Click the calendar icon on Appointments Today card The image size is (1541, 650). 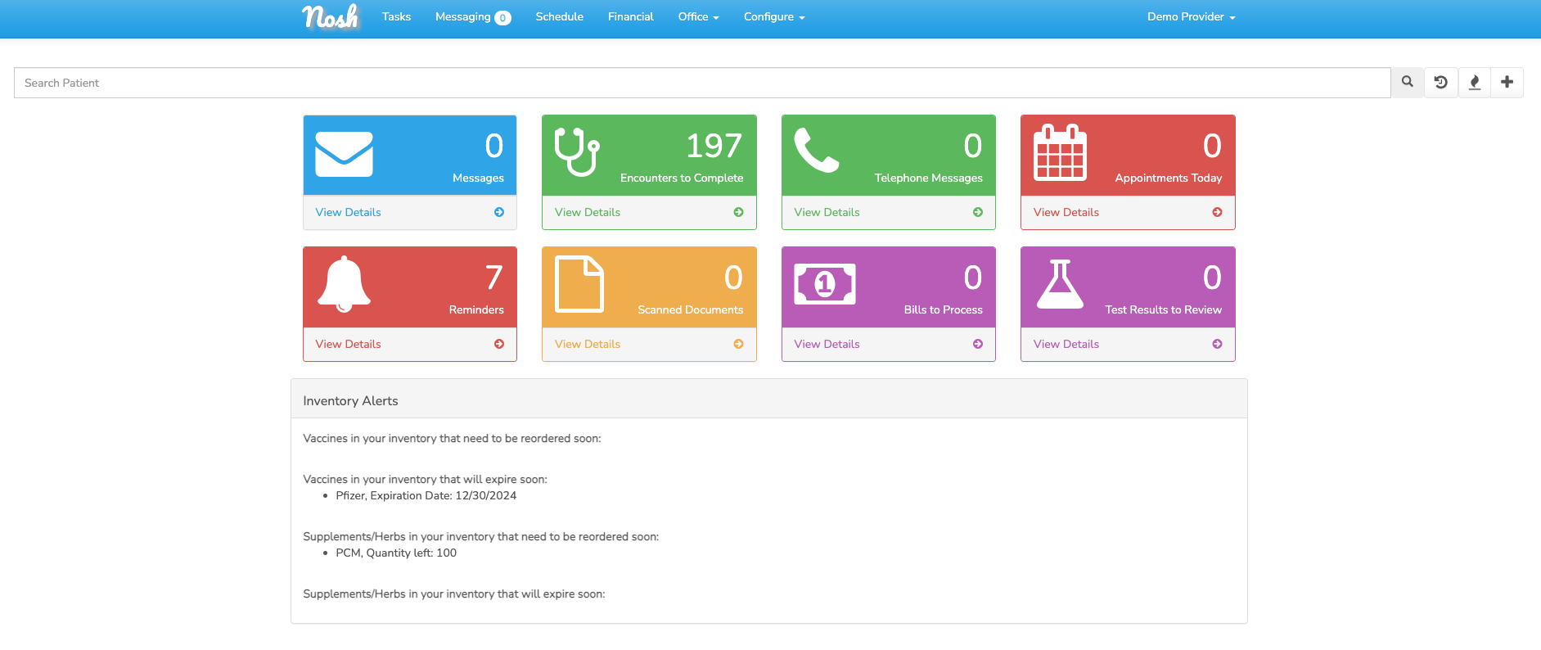point(1060,152)
